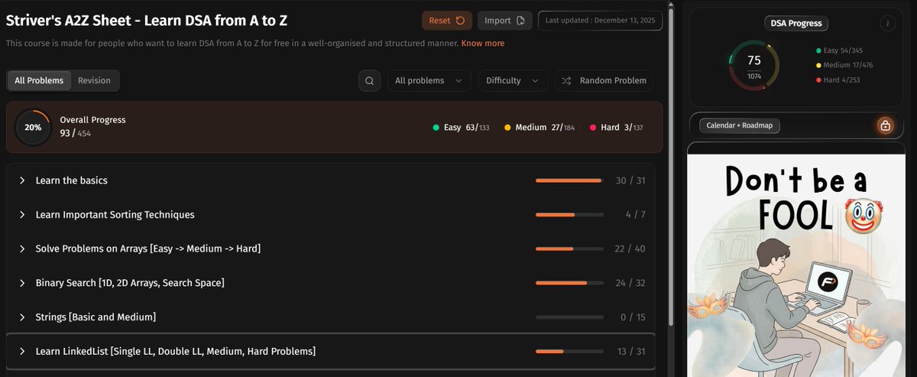Click the Easy 63/133 counter

[x=461, y=128]
